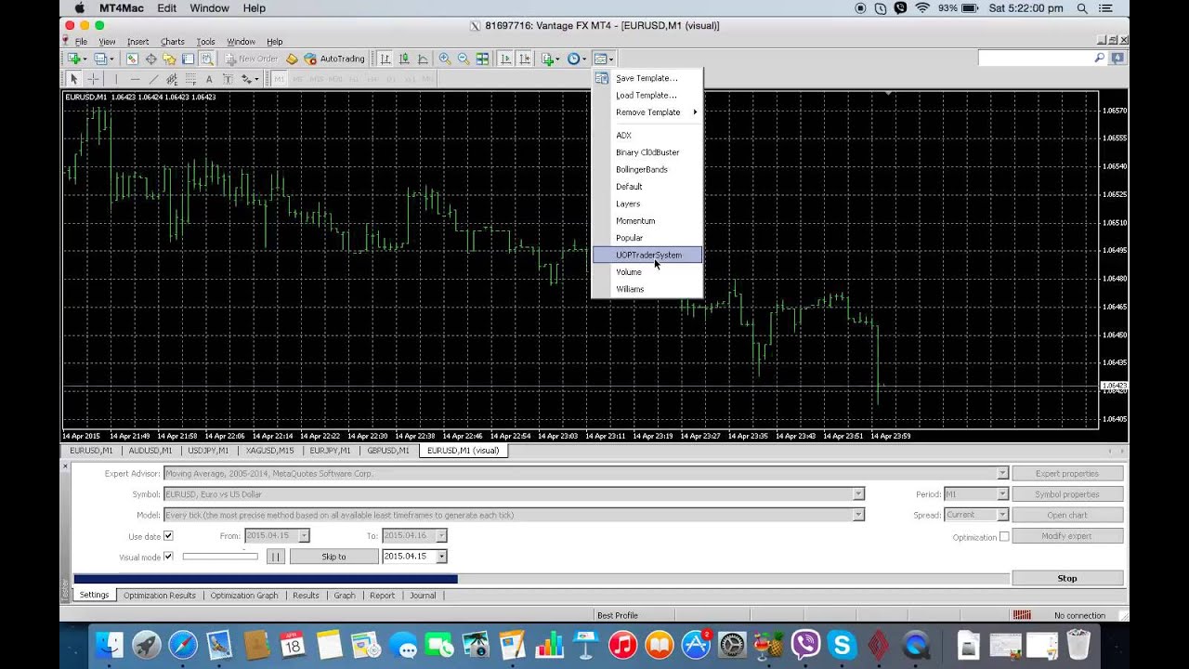
Task: Click the Expert properties button
Action: [1067, 474]
